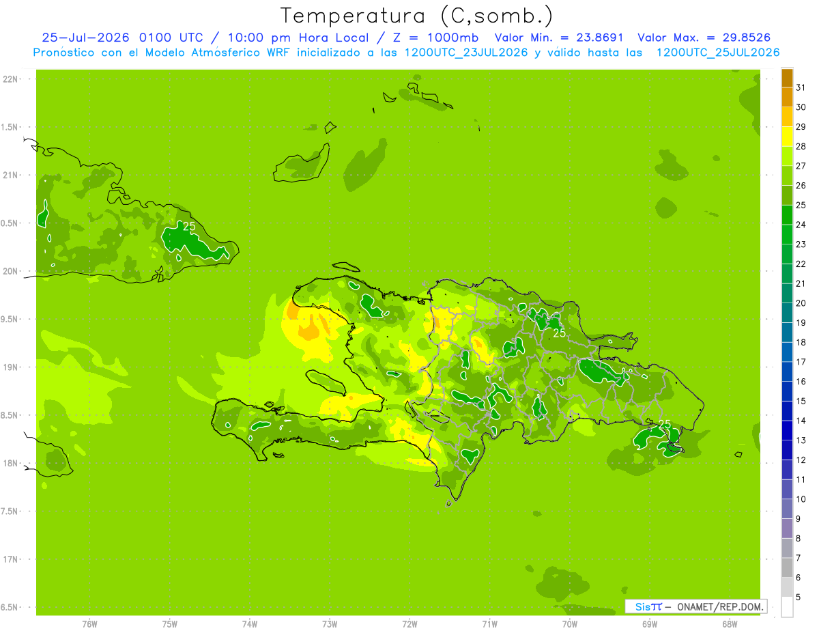
Task: Select the '75W' longitude axis label
Action: [x=169, y=624]
